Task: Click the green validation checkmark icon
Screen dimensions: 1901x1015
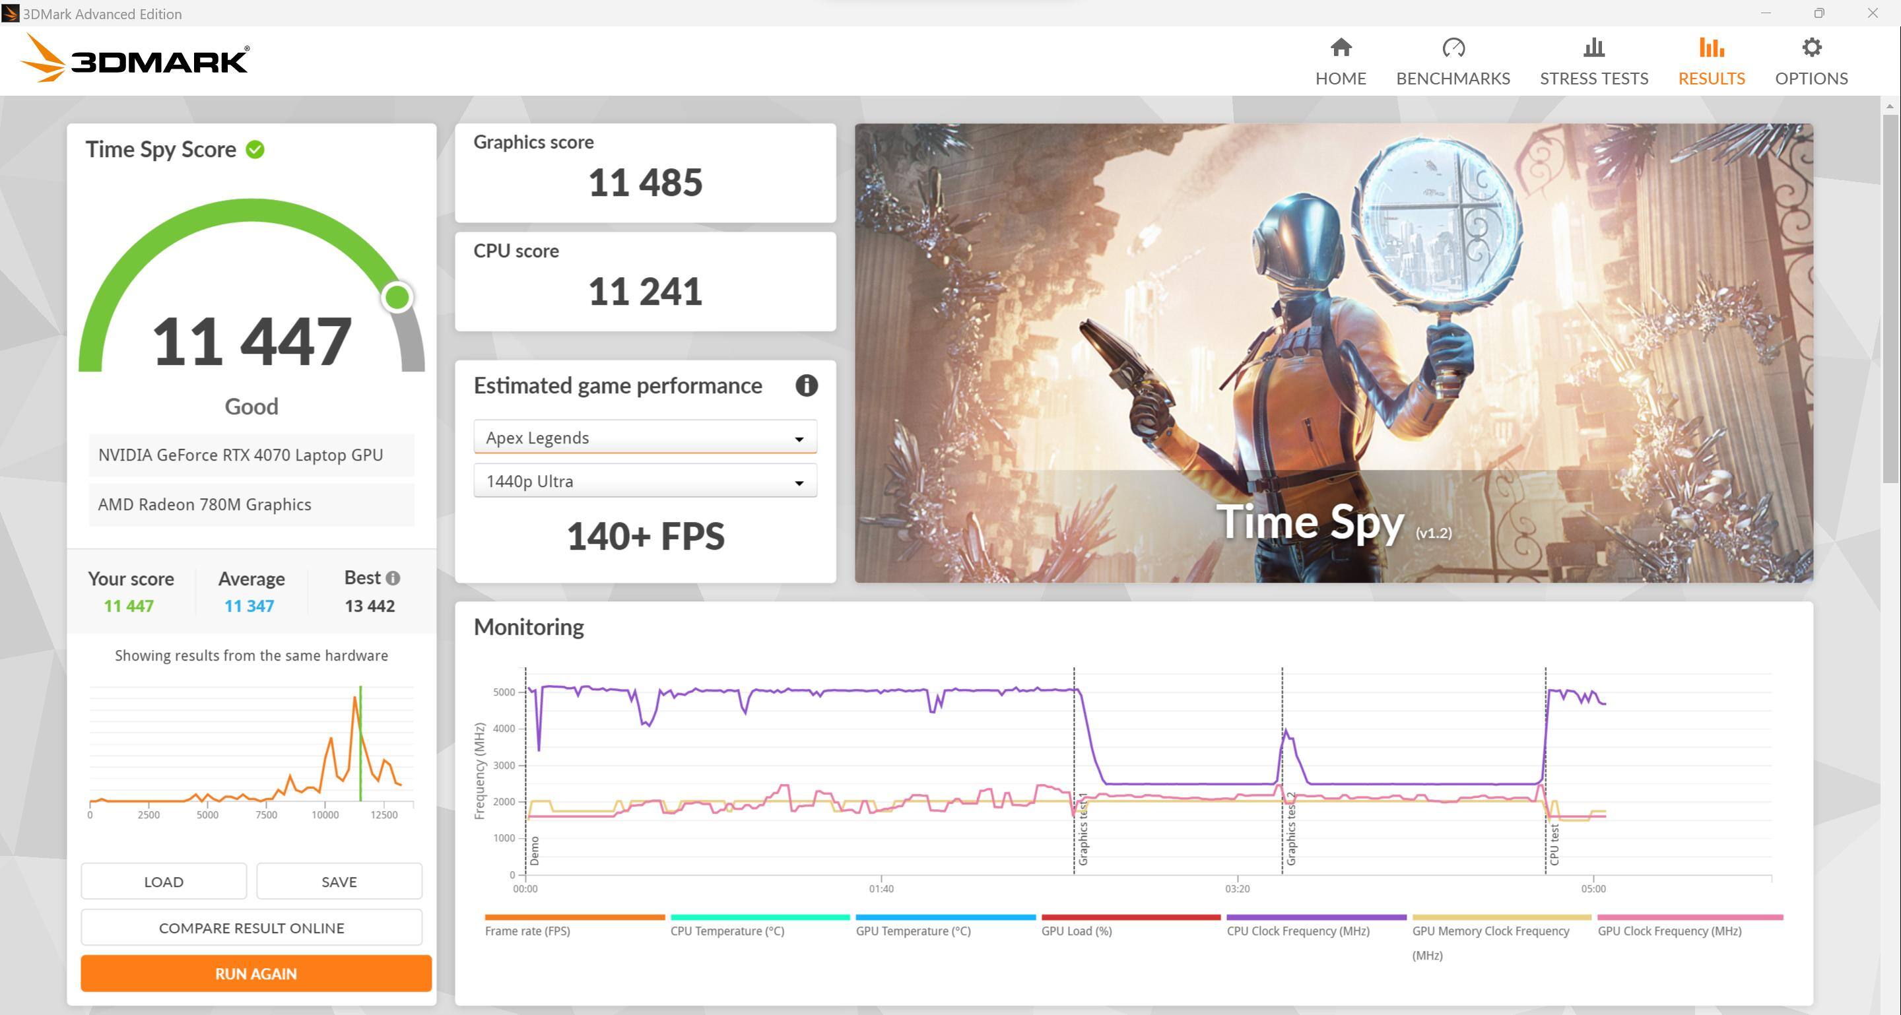Action: pos(255,150)
